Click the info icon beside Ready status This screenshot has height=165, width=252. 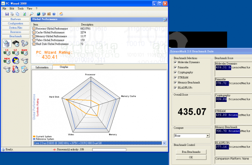click(x=3, y=149)
